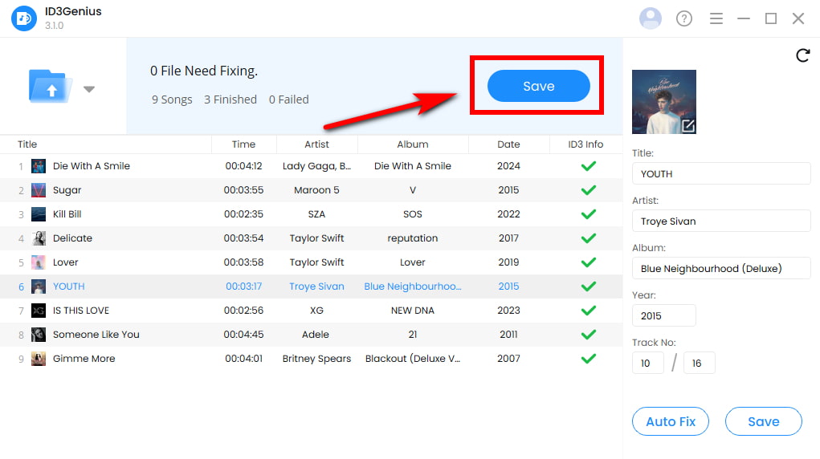Click the large blue Save button
The image size is (820, 459).
pyautogui.click(x=539, y=86)
